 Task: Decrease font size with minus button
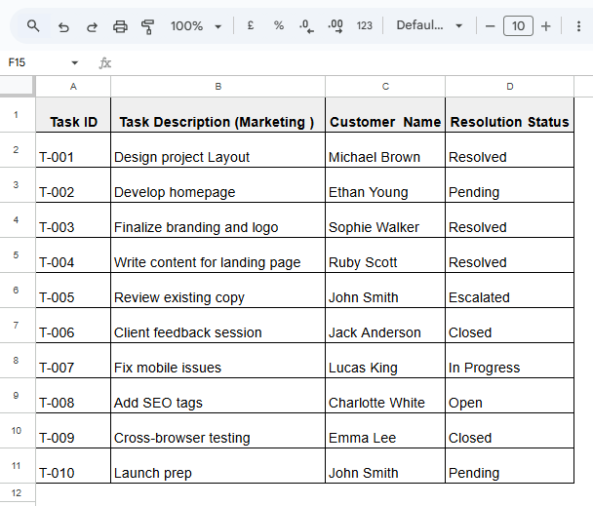coord(489,26)
